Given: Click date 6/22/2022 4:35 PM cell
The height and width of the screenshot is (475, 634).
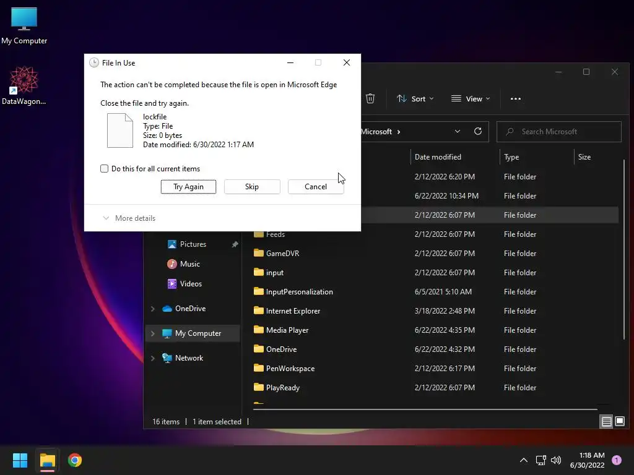Looking at the screenshot, I should (445, 330).
